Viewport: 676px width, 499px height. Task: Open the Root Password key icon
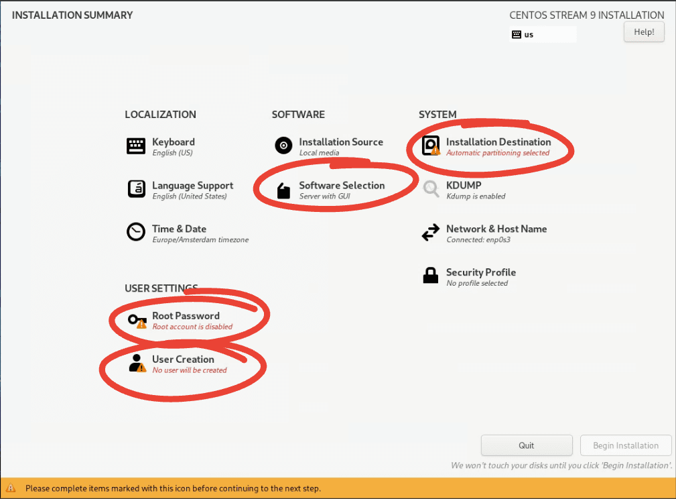click(x=137, y=321)
